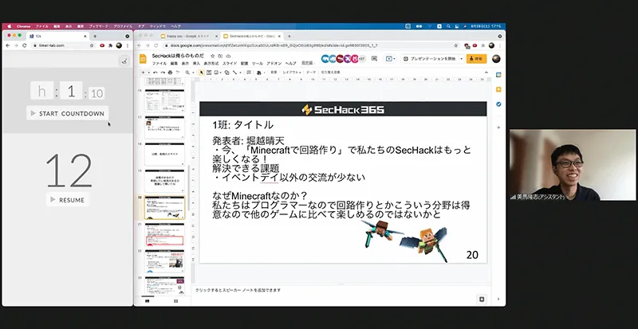638x329 pixels.
Task: Click the テーマ theme button
Action: [311, 72]
